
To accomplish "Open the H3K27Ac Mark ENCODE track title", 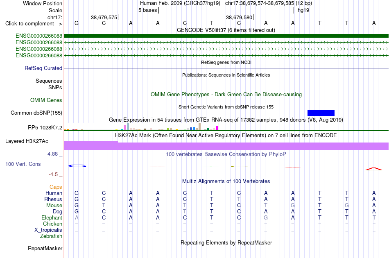I will tap(226, 135).
